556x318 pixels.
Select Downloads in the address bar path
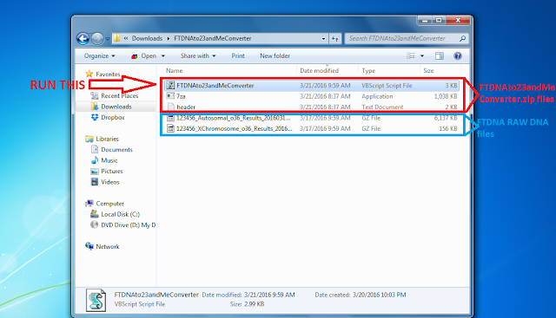[147, 38]
